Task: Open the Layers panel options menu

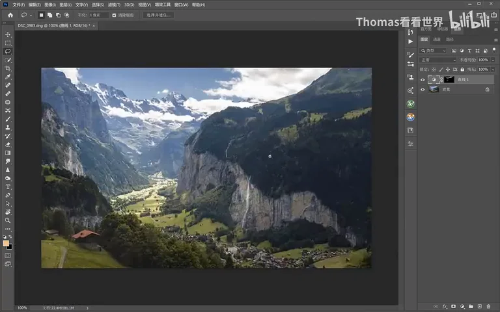Action: [x=496, y=40]
